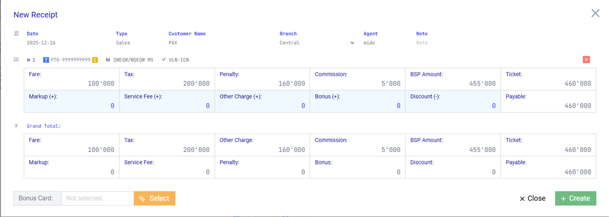Viewport: 609px width, 217px height.
Task: Click the Bonus (+) input field
Action: [x=358, y=106]
